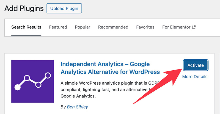Viewport: 220px width, 114px height.
Task: Visit the Ben Sibley author link
Action: tap(77, 107)
